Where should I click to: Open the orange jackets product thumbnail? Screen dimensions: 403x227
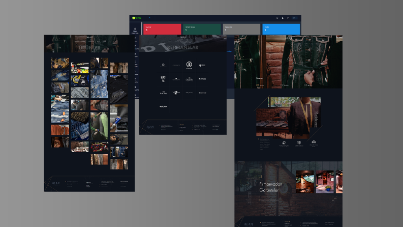pyautogui.click(x=60, y=130)
